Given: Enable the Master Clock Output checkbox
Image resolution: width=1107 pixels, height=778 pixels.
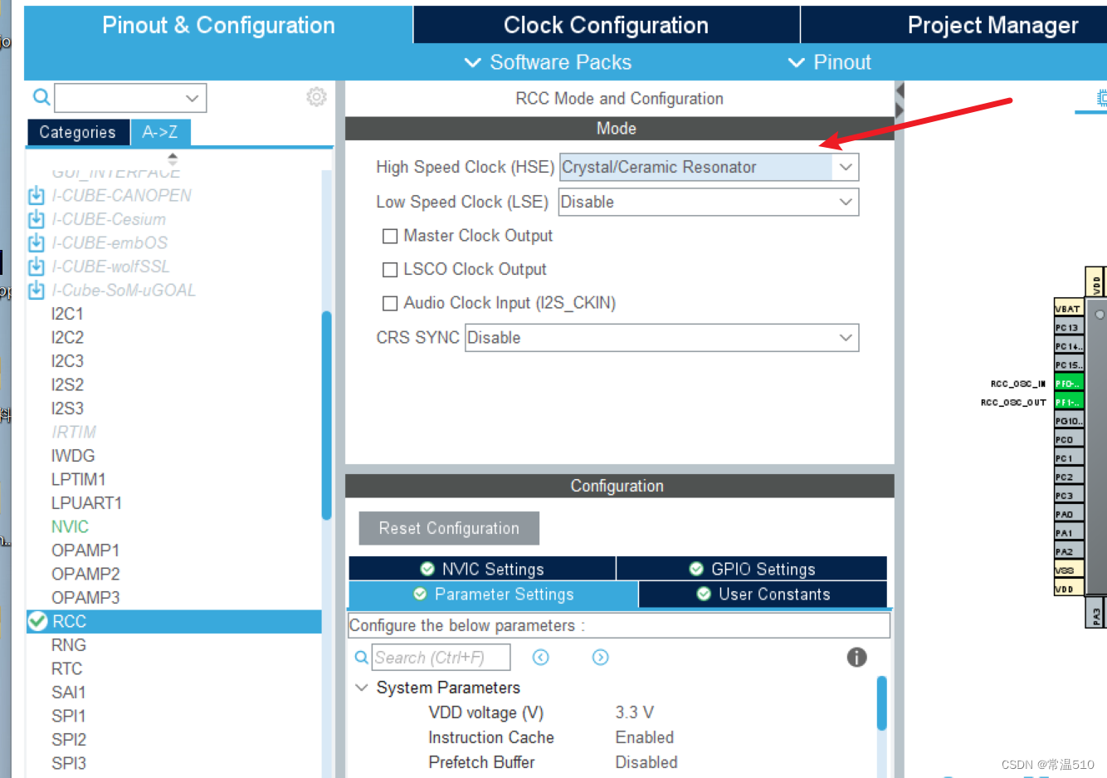Looking at the screenshot, I should (390, 237).
